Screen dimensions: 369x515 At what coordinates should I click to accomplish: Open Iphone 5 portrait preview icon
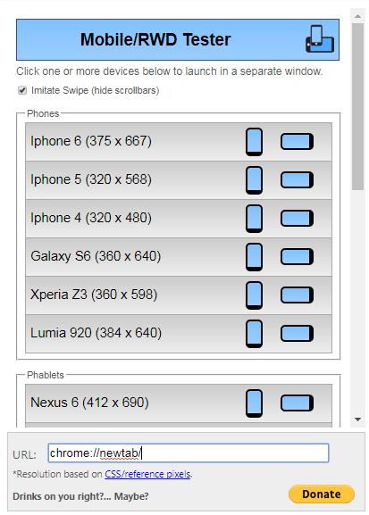click(x=254, y=180)
